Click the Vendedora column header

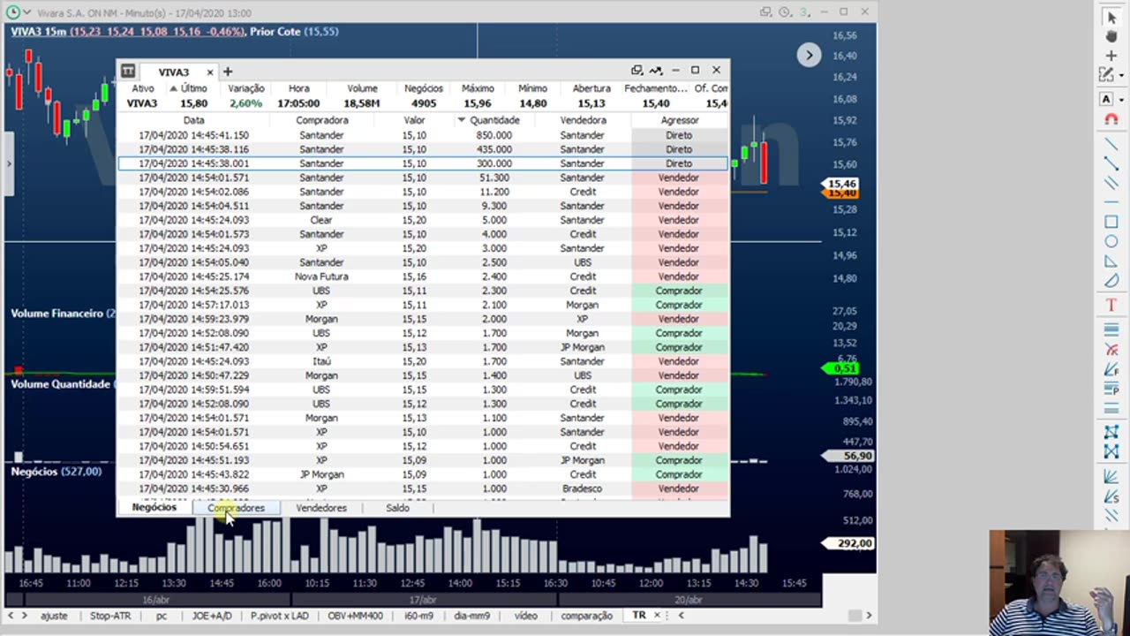(583, 120)
